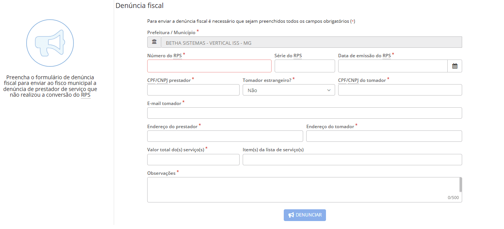Screen dimensions: 504x229
Task: Open the Tomador estrangeiro dropdown
Action: click(x=289, y=90)
